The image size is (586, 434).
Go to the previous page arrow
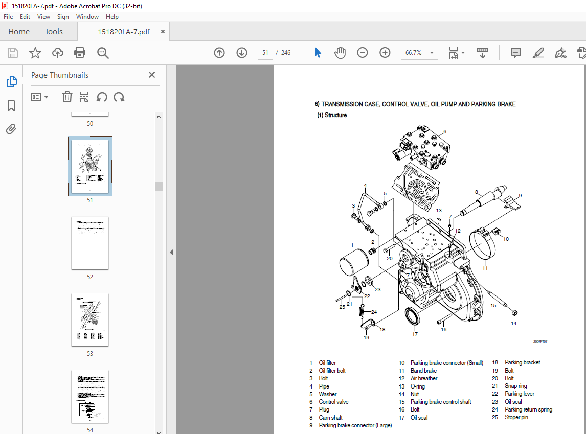219,53
